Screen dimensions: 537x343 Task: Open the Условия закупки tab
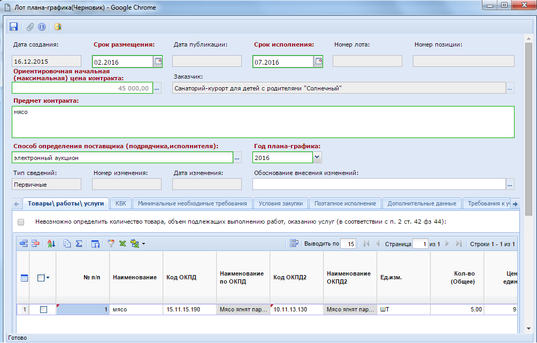tap(280, 203)
